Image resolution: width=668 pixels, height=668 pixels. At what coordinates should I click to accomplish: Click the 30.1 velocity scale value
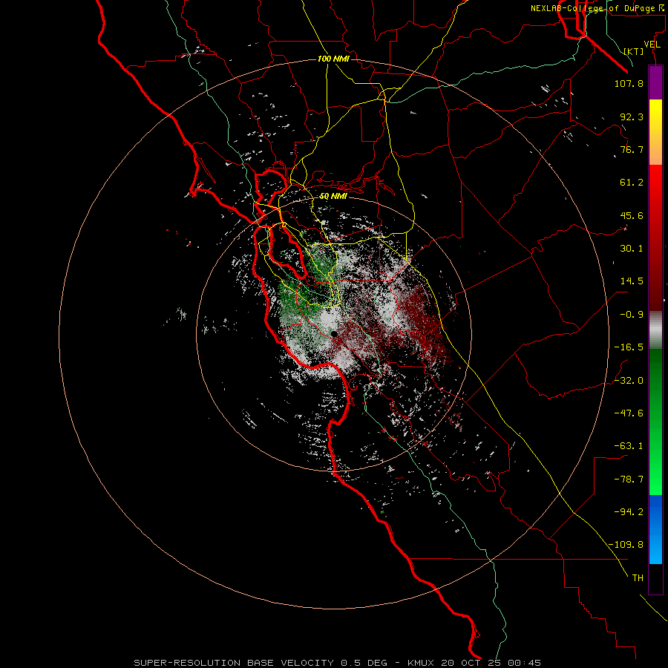pos(632,249)
